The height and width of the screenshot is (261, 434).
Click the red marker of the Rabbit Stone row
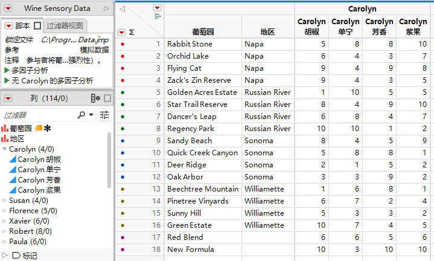(123, 44)
